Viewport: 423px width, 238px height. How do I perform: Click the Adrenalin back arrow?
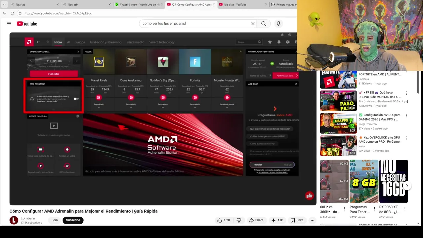[x=38, y=42]
